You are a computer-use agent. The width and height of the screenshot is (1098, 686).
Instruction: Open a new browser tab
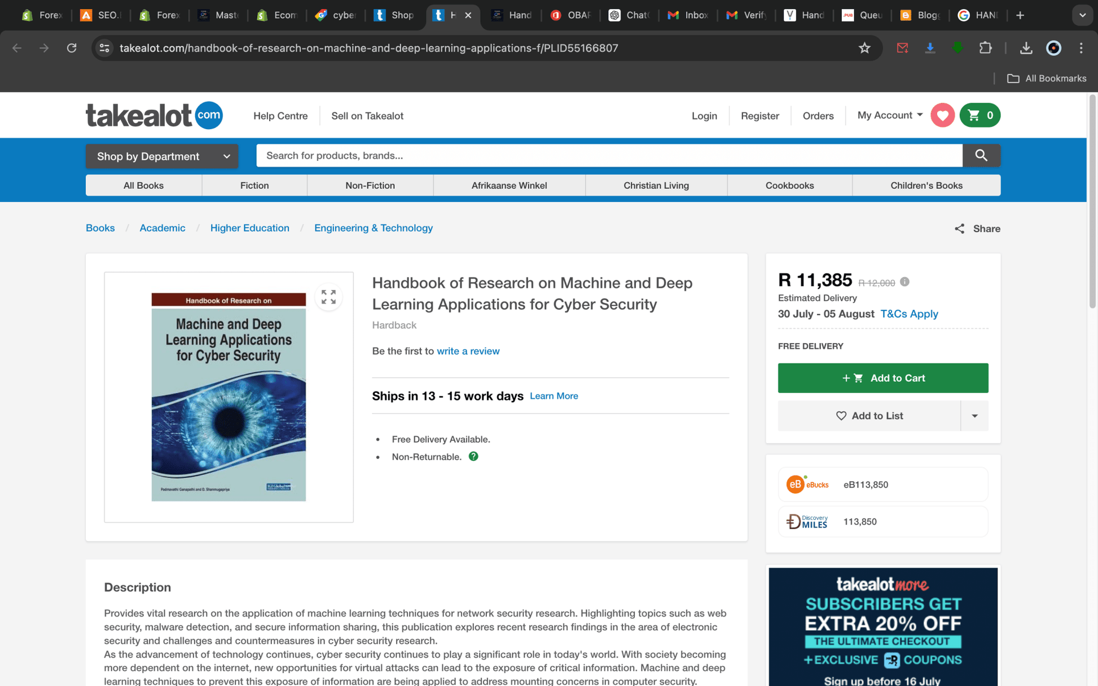point(1020,15)
